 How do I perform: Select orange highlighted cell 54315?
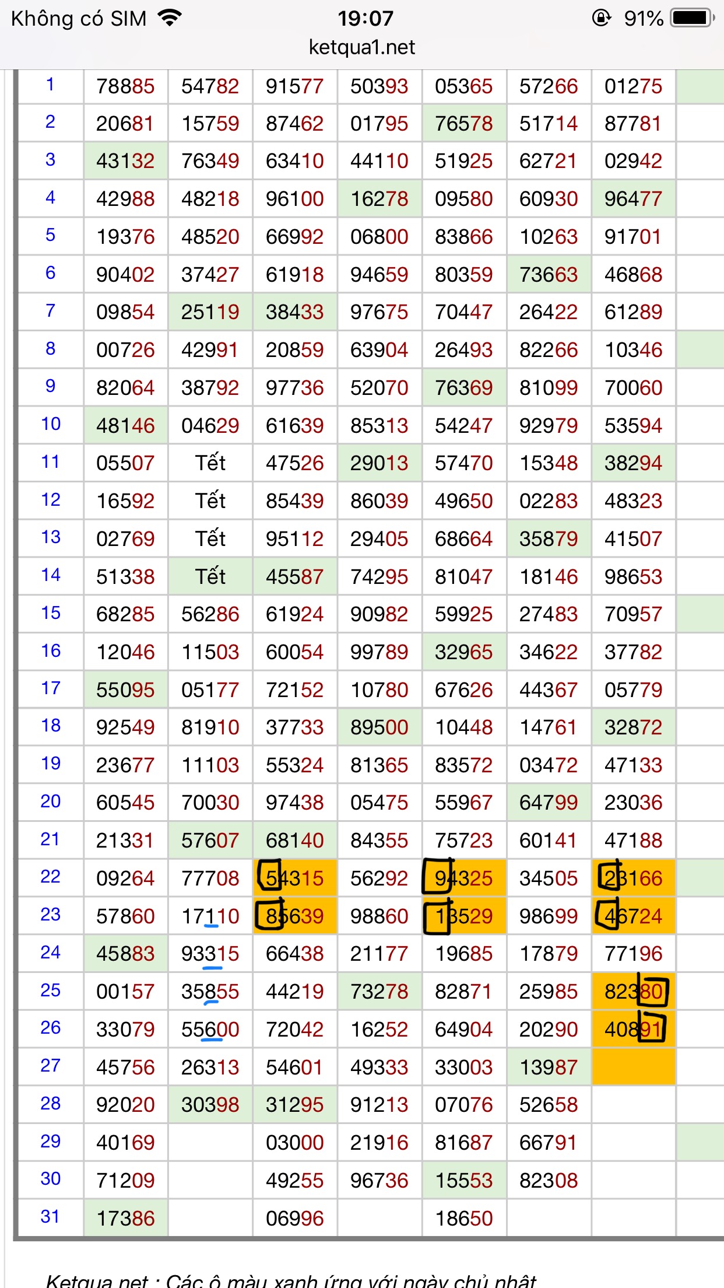[295, 878]
